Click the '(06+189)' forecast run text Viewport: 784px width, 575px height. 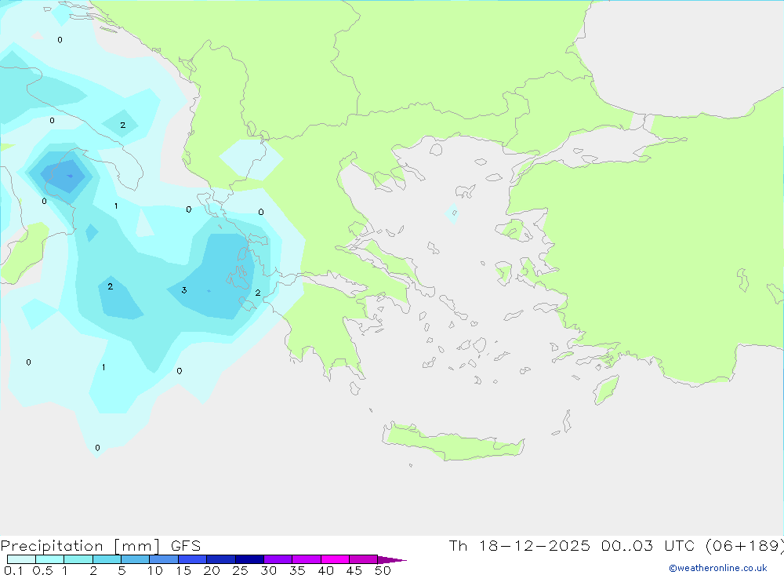(x=745, y=546)
